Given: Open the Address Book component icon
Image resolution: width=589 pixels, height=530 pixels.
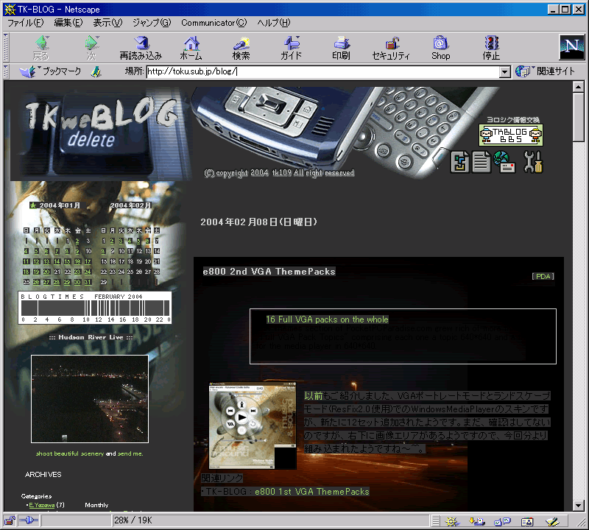Looking at the screenshot, I should [x=527, y=521].
